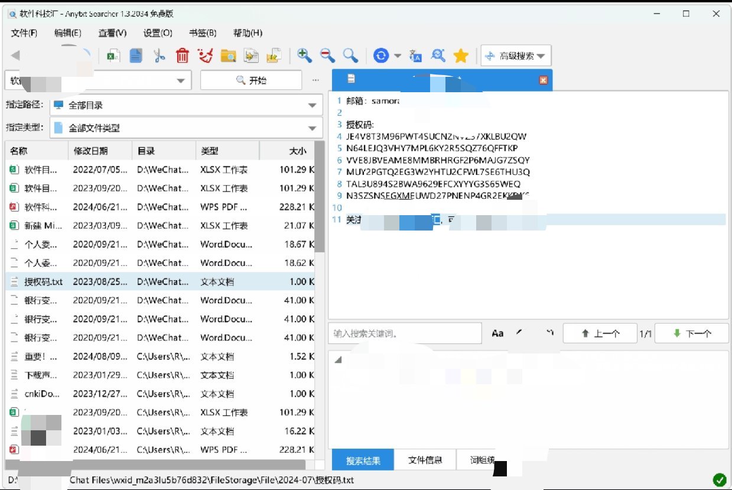Sort by 大小 column header
This screenshot has height=490, width=732.
(x=287, y=151)
